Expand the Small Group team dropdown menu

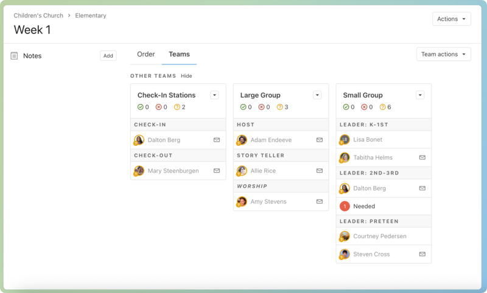(420, 95)
